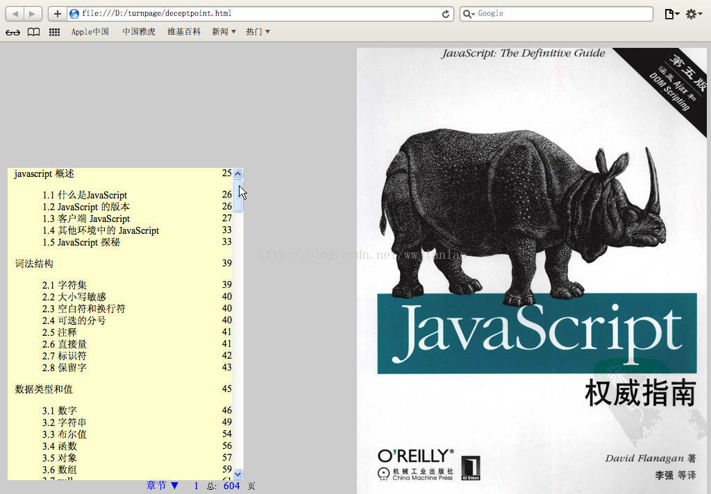This screenshot has height=494, width=711.
Task: Jump to 1.3 客户端 JavaScript
Action: (x=86, y=219)
